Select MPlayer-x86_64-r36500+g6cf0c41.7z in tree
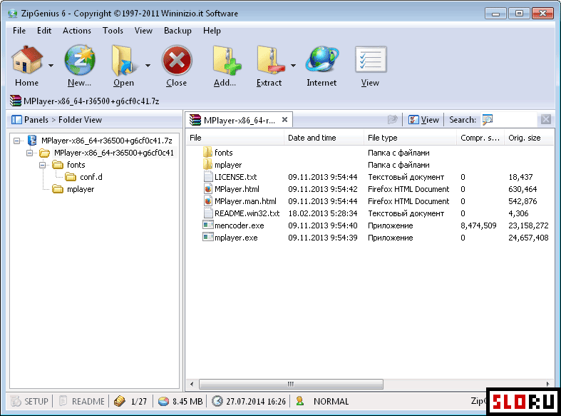 coord(107,141)
